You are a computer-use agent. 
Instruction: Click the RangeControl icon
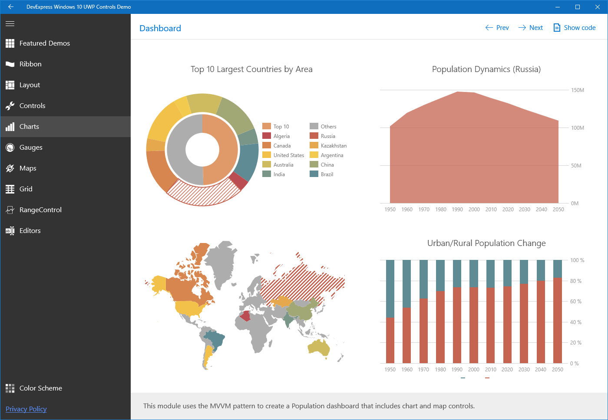[x=10, y=210]
